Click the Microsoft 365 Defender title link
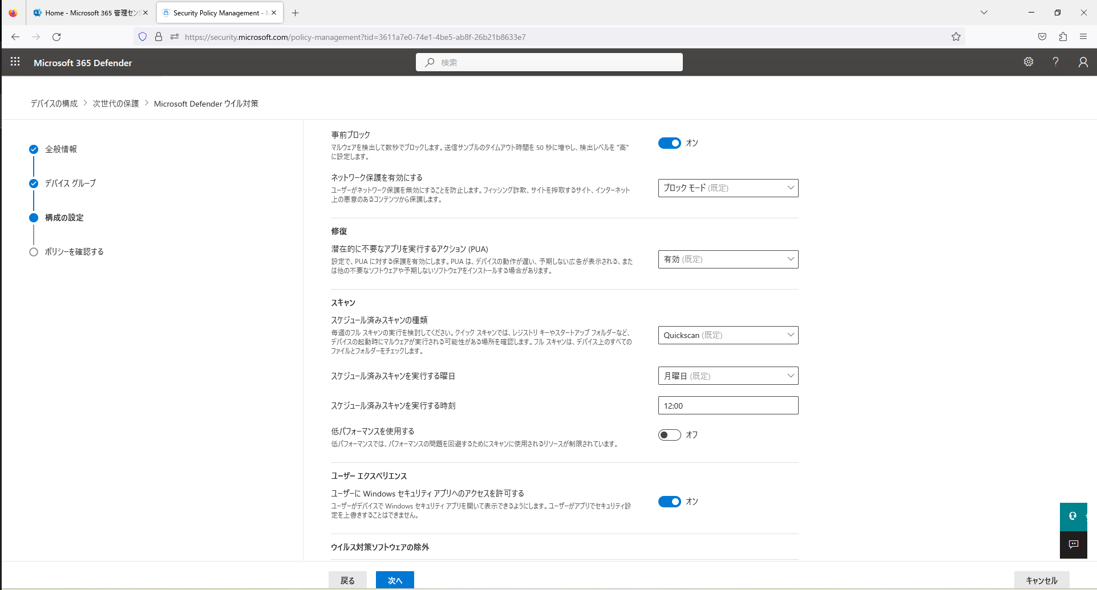1097x590 pixels. tap(83, 63)
